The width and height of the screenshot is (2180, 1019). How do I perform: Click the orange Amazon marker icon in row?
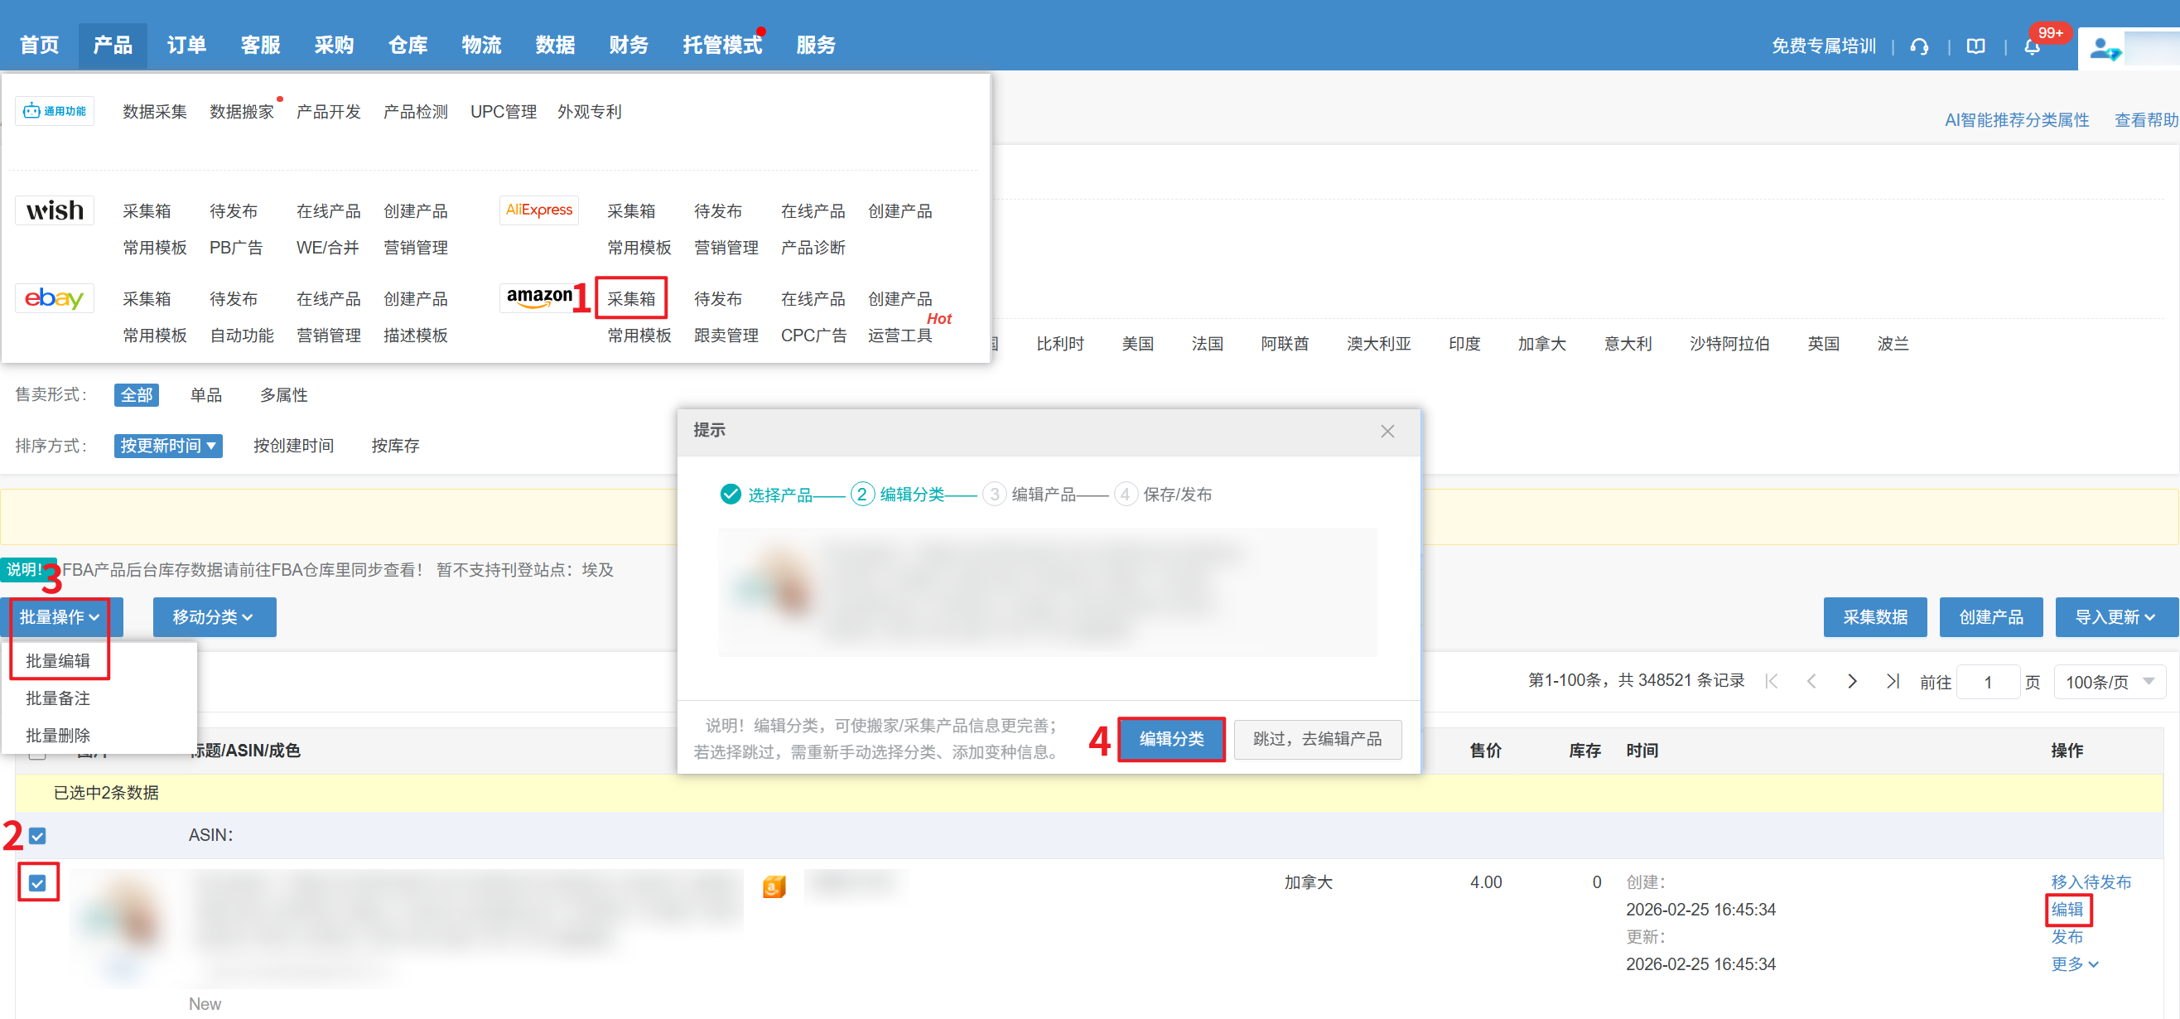pos(774,886)
